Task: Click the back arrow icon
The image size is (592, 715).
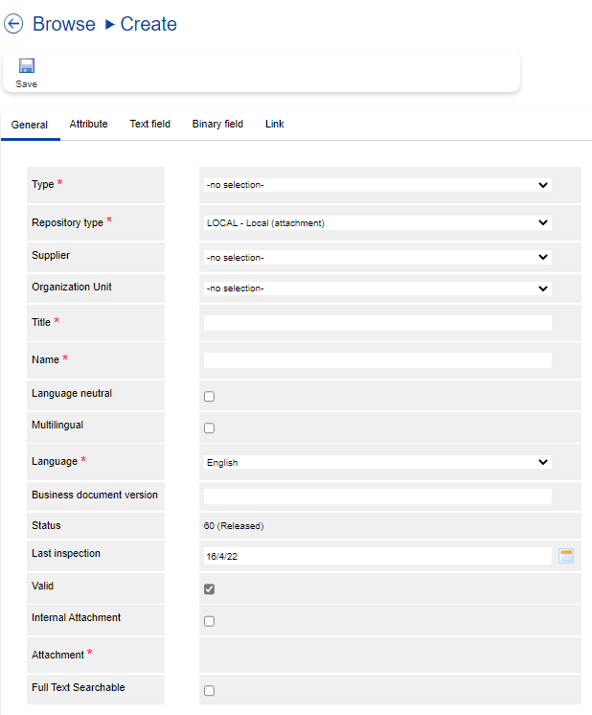Action: tap(13, 24)
